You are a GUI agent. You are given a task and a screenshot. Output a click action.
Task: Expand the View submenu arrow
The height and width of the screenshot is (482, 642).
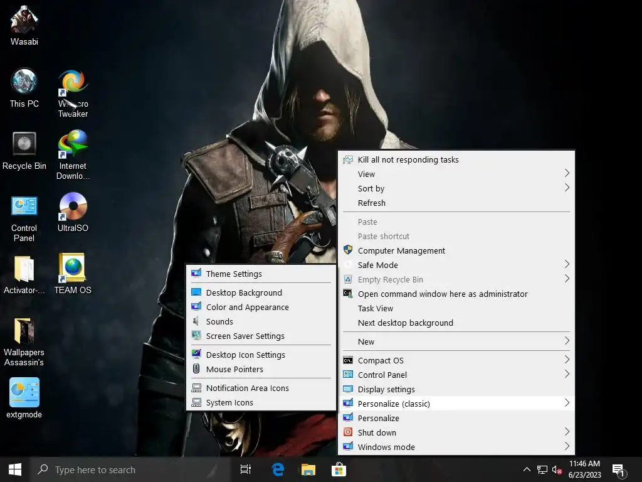tap(567, 173)
